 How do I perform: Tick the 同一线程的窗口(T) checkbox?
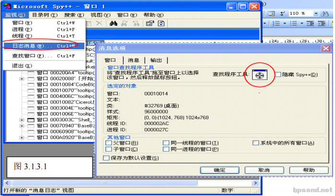tap(166, 143)
